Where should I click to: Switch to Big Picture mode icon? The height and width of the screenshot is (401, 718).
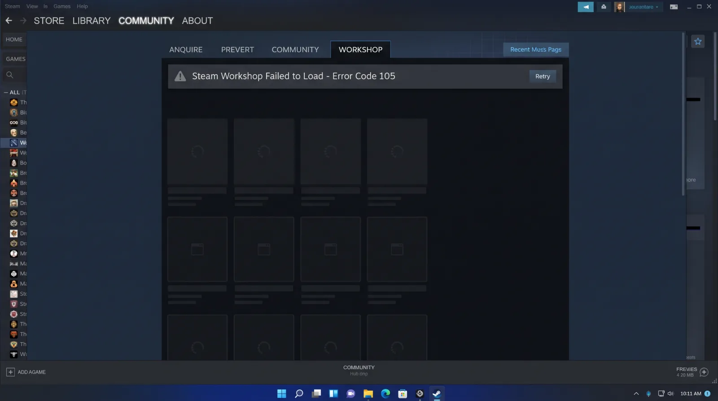click(674, 7)
